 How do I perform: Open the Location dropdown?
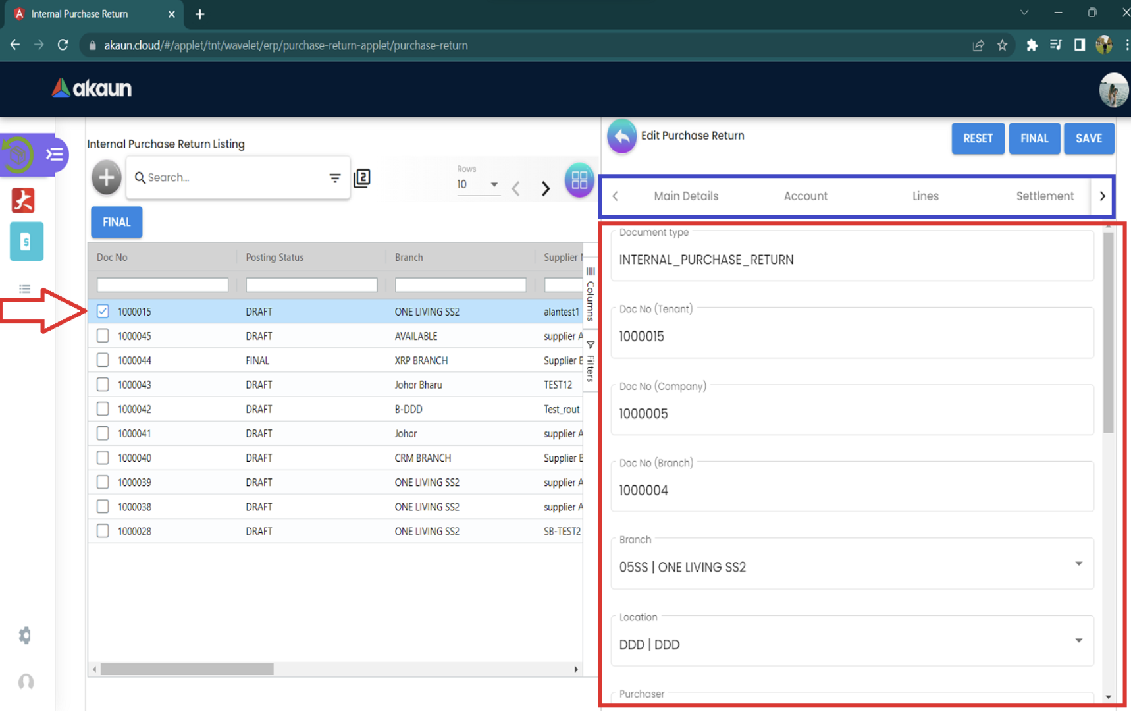[x=1078, y=641]
